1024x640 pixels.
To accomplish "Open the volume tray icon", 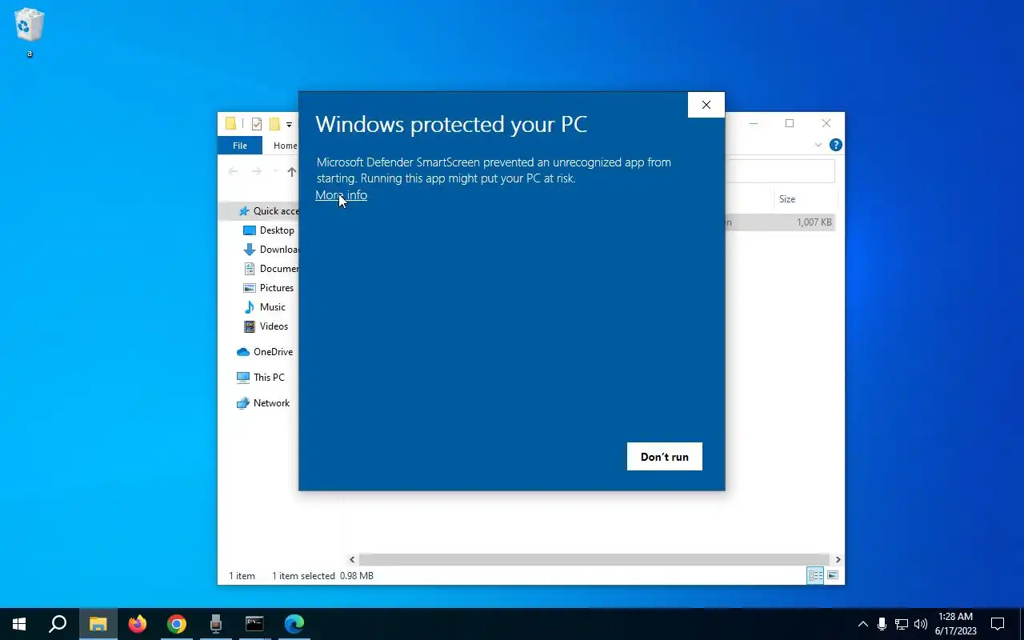I will coord(920,624).
